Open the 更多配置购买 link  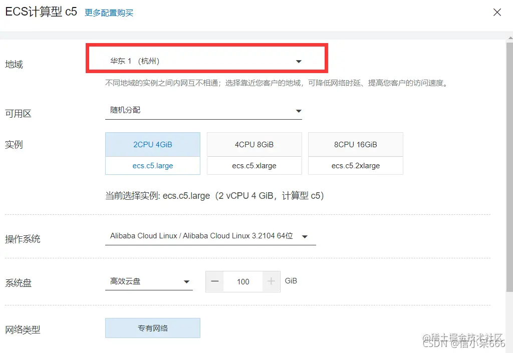point(109,13)
